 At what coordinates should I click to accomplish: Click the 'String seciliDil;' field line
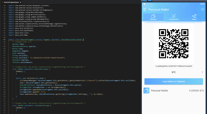pyautogui.click(x=20, y=55)
